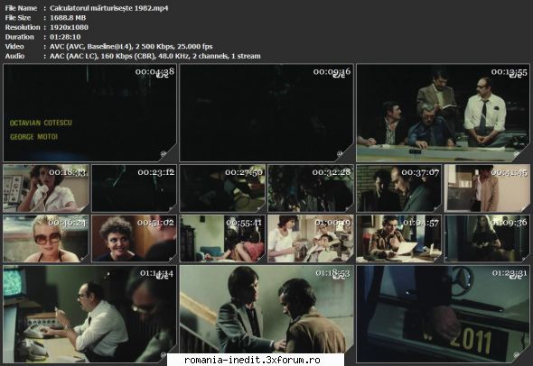Click the resolution value '1920x1080'
The image size is (533, 366).
tap(69, 27)
